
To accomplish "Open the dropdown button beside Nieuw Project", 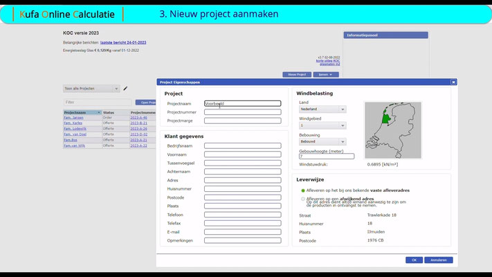I will coord(326,74).
